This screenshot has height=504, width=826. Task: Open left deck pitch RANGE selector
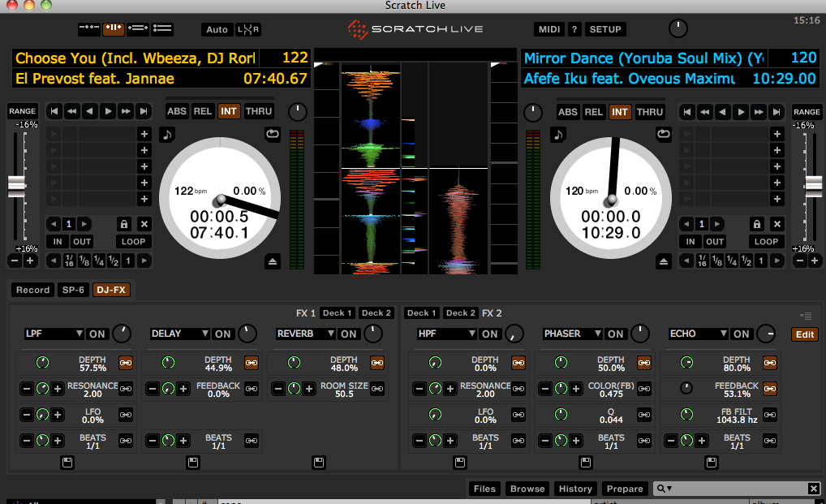[22, 111]
